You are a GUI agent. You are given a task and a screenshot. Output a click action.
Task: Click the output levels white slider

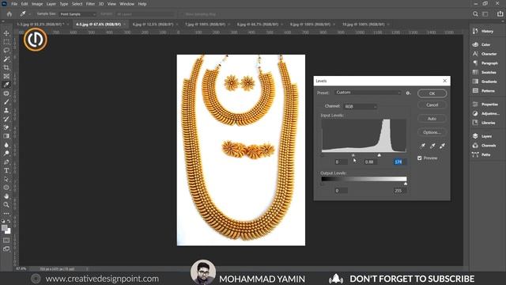point(406,184)
